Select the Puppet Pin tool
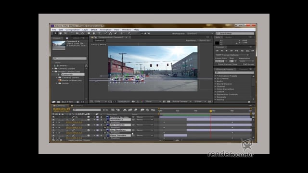Image resolution: width=308 pixels, height=173 pixels. click(x=129, y=34)
